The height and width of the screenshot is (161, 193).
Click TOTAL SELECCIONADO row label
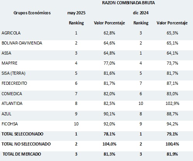tap(22, 134)
